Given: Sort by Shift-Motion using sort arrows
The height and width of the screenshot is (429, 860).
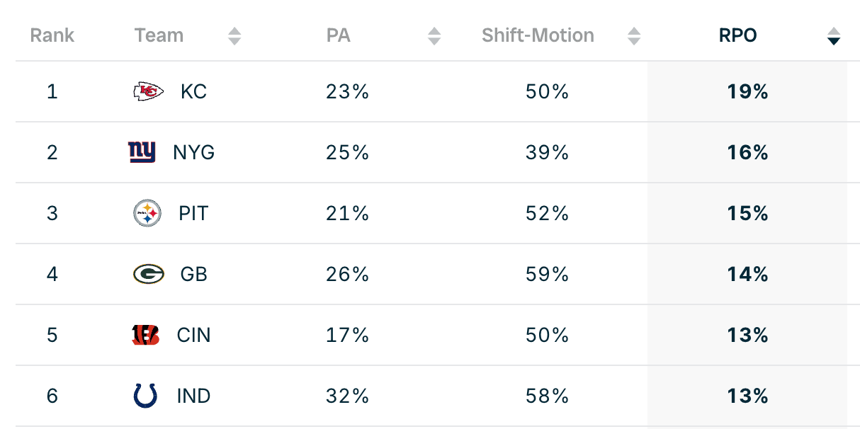Looking at the screenshot, I should 634,36.
